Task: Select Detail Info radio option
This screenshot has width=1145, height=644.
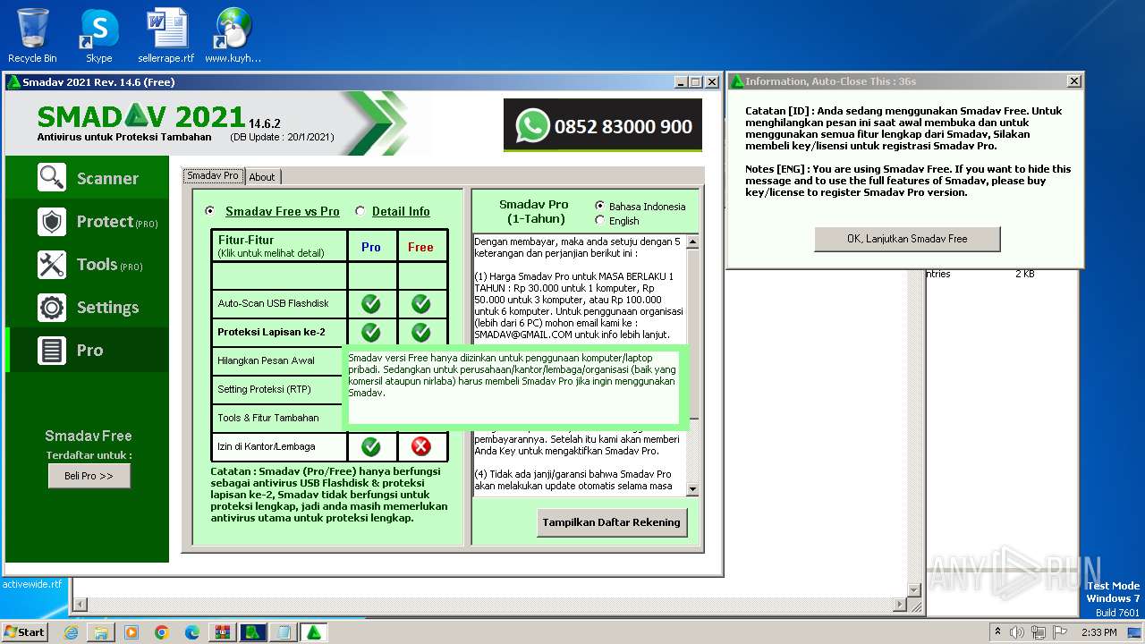Action: 360,211
